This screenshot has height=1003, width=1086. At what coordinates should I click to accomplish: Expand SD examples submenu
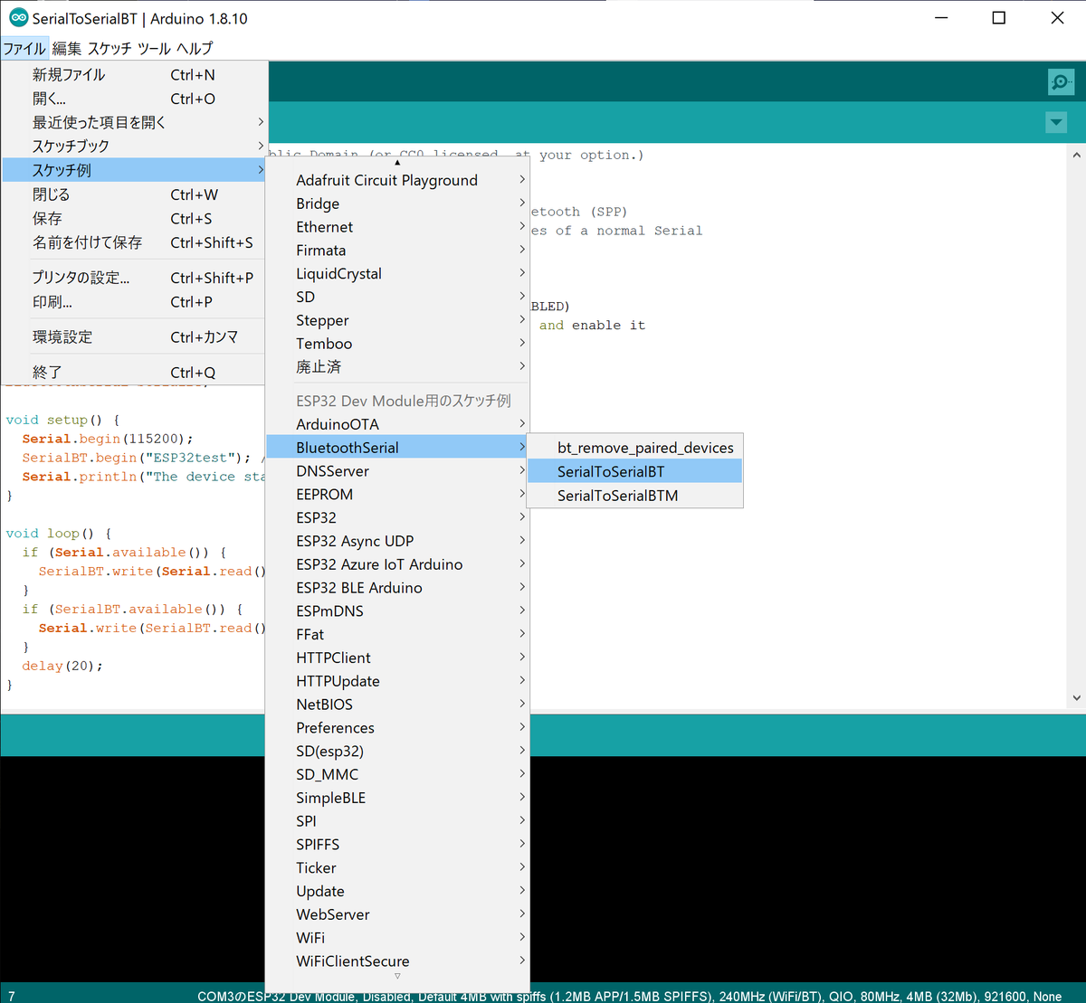(x=397, y=297)
